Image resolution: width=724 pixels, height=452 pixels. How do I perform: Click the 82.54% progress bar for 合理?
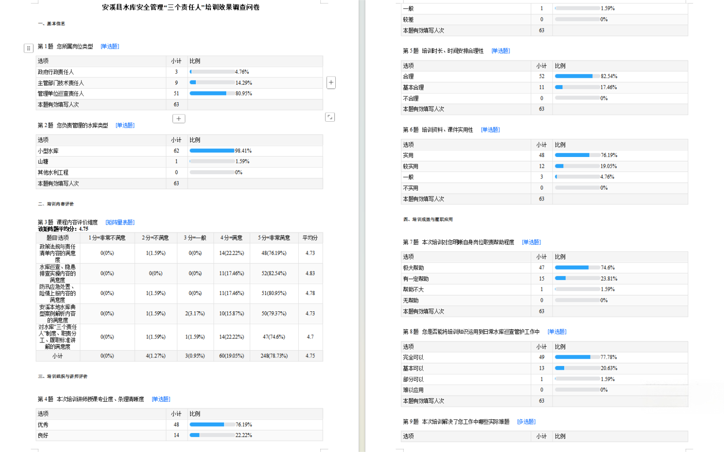click(x=577, y=76)
